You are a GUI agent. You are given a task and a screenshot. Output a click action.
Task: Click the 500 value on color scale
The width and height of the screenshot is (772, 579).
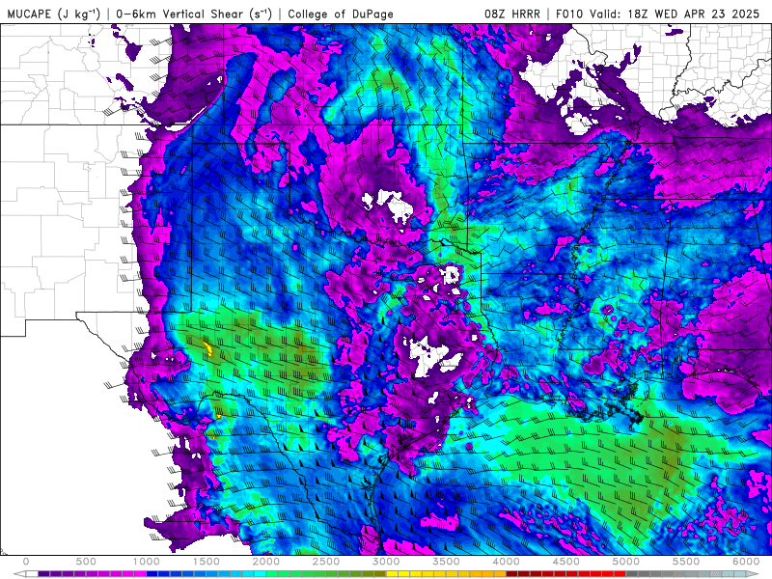[x=86, y=562]
